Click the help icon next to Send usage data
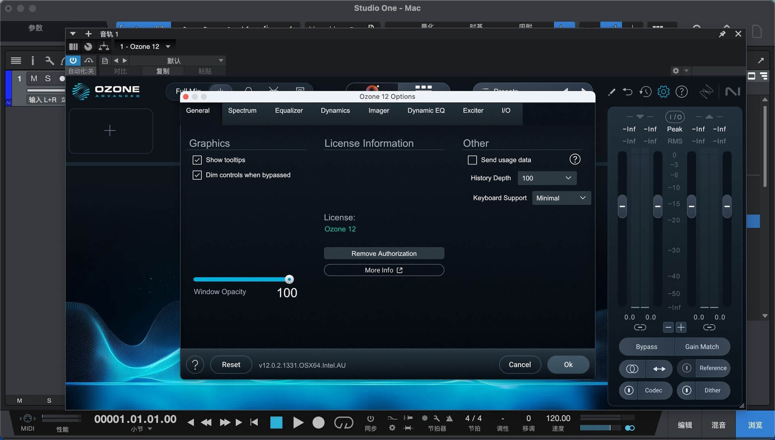 pos(575,159)
